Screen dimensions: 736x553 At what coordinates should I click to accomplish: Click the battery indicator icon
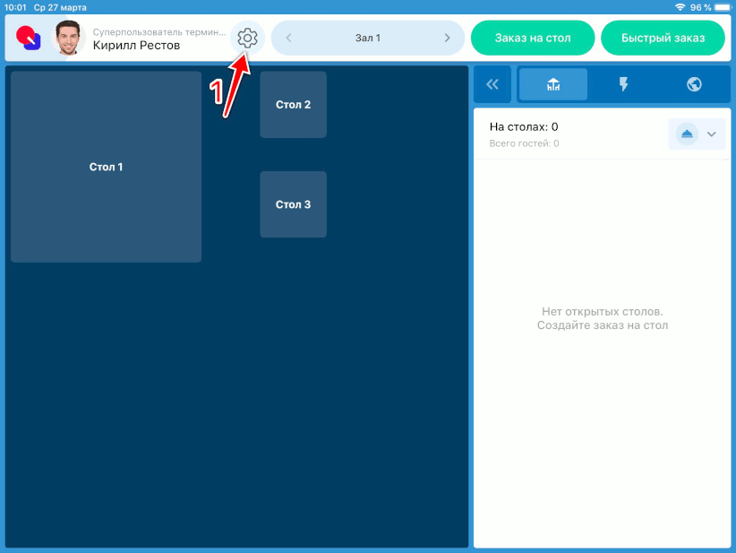pyautogui.click(x=723, y=7)
